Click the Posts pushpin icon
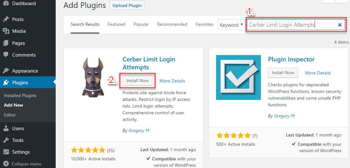This screenshot has width=350, height=168. pyautogui.click(x=6, y=19)
